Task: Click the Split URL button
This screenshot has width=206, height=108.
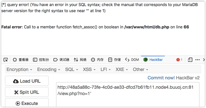Action: (27, 92)
